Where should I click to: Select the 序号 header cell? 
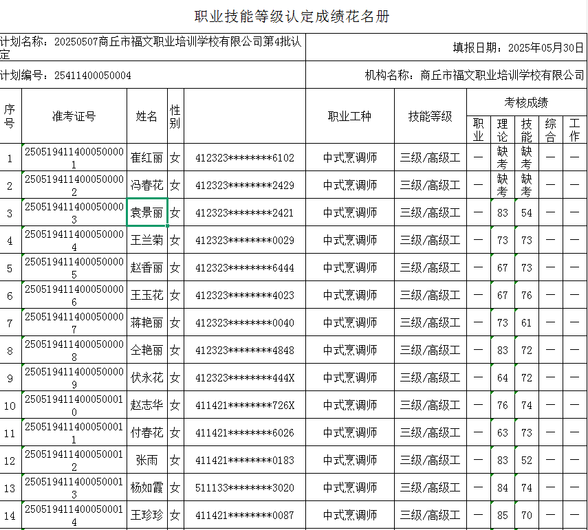[10, 116]
